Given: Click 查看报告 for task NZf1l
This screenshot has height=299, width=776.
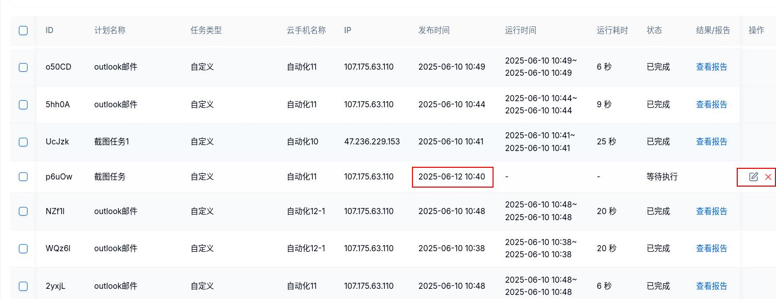Looking at the screenshot, I should [711, 212].
